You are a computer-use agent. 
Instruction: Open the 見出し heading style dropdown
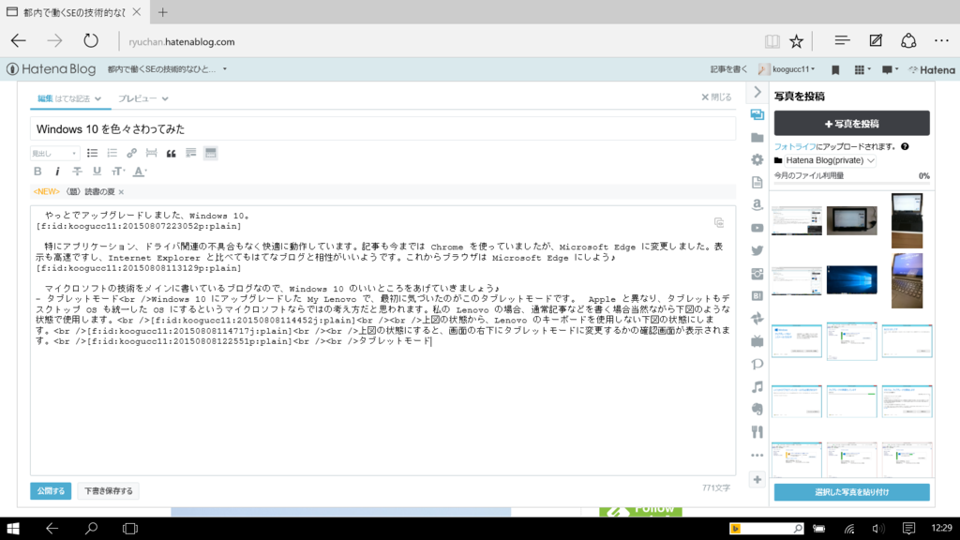(x=56, y=153)
